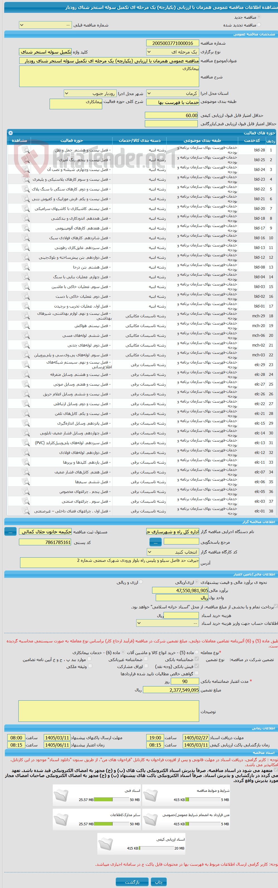Click the ellipsis button beside مسئول ثبت مناقصه
The image size is (278, 888).
[x=10, y=532]
